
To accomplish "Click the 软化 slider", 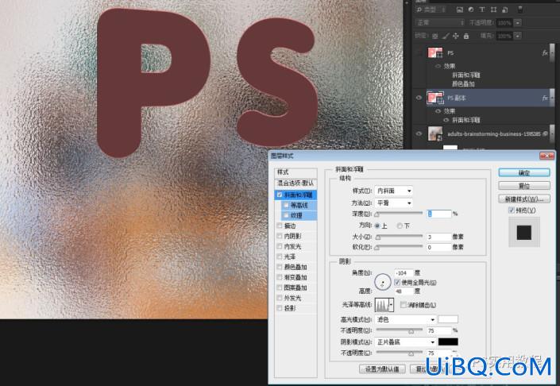I will pyautogui.click(x=399, y=247).
